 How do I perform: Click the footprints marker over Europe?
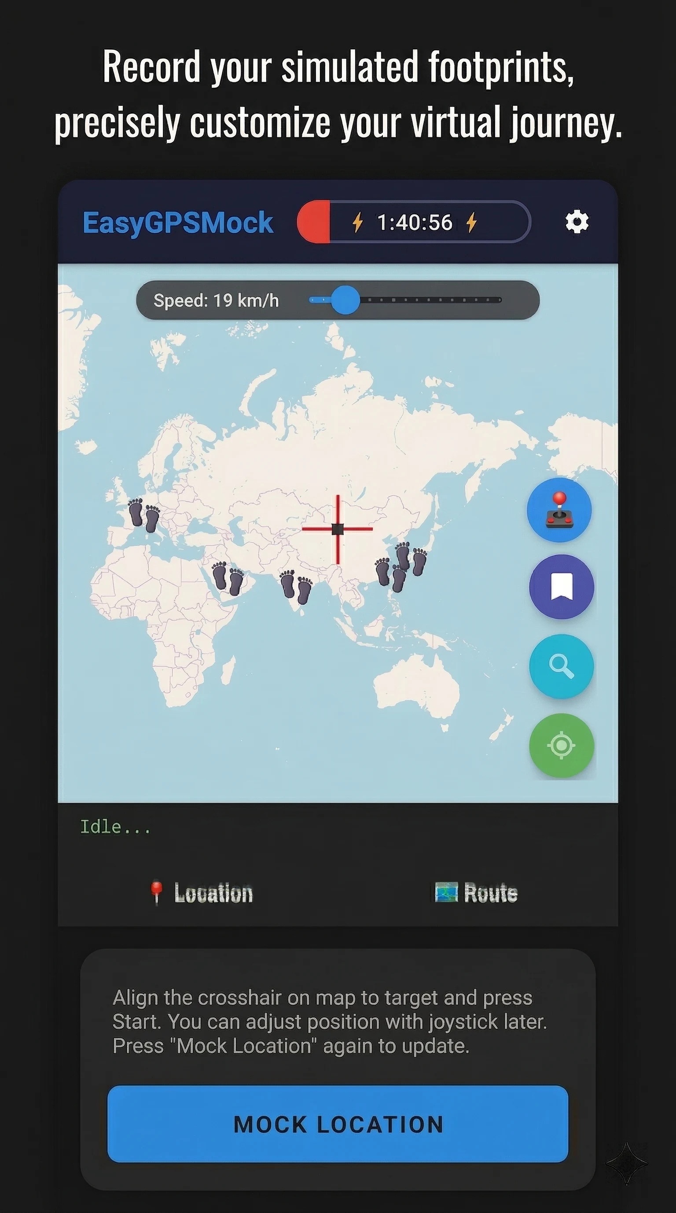144,516
